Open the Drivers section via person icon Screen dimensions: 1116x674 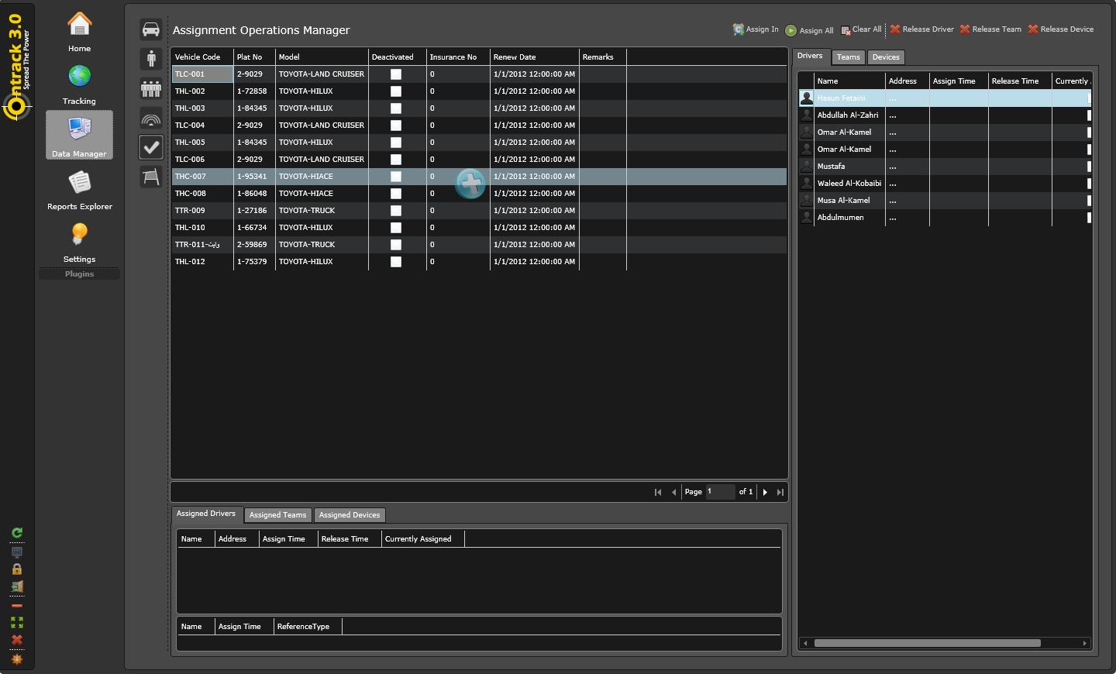coord(150,57)
